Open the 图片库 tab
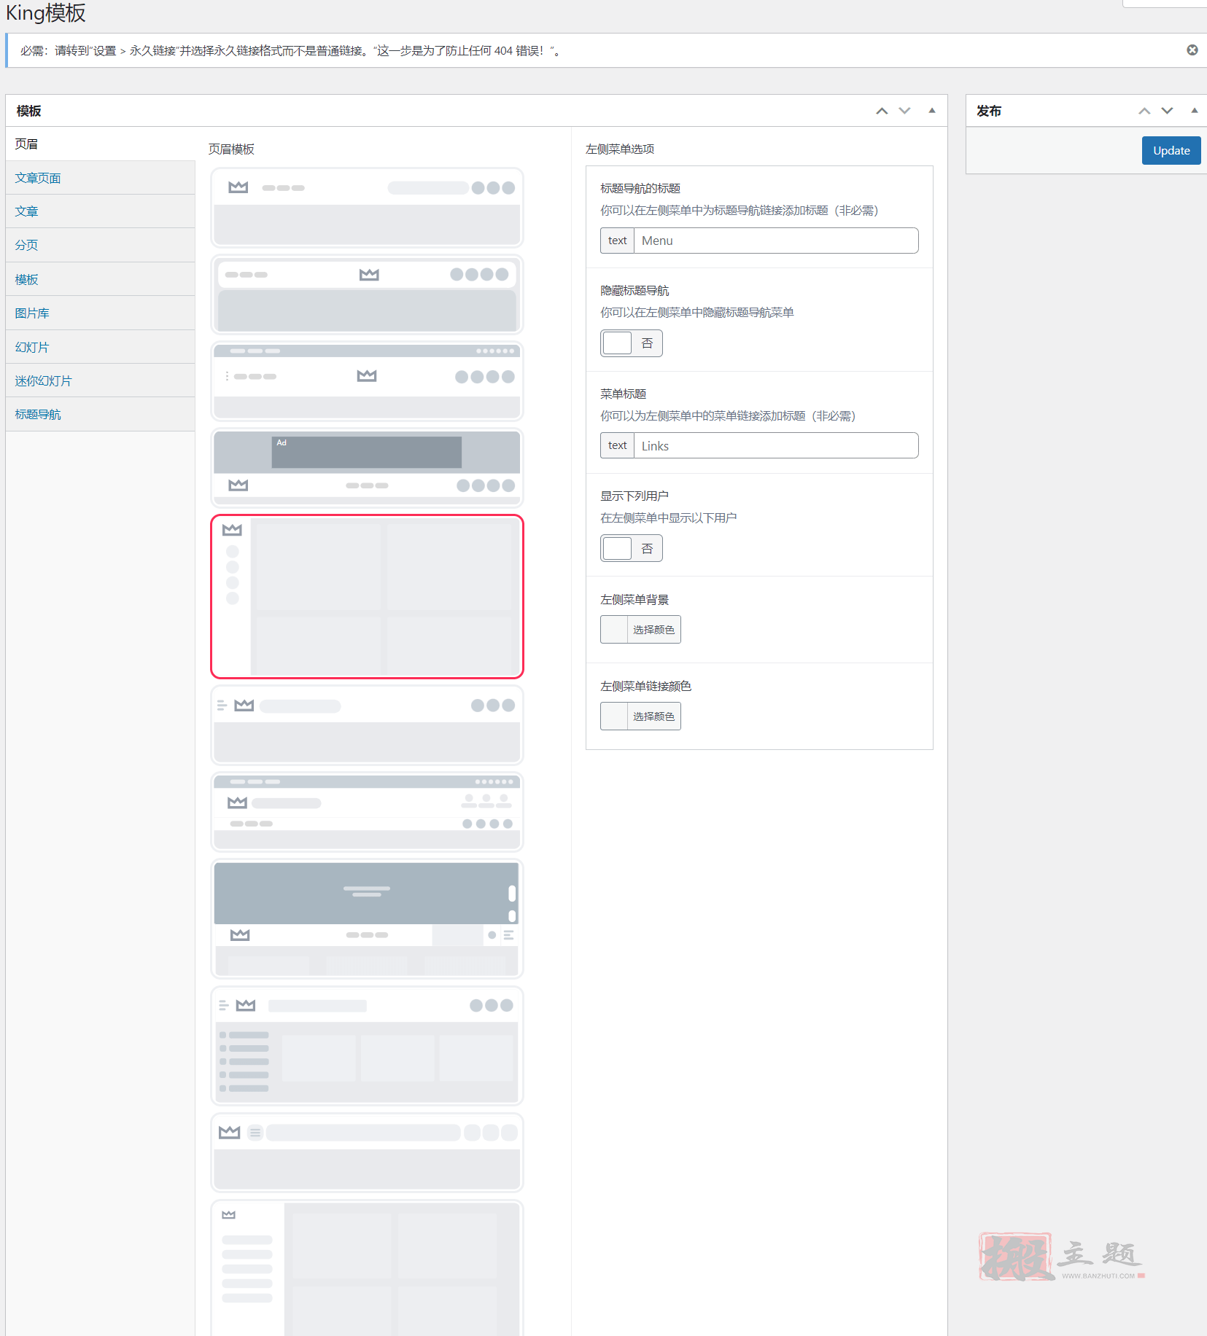This screenshot has height=1336, width=1207. click(x=101, y=313)
